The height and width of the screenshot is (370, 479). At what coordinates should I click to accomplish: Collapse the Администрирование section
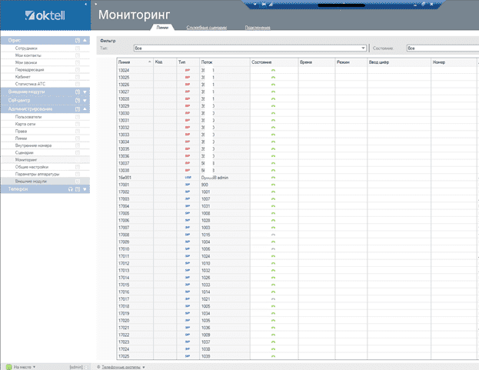click(x=85, y=108)
